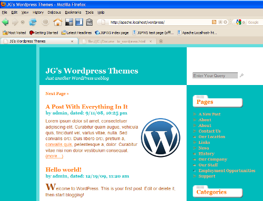Open the Tools menu
Image resolution: width=263 pixels, height=201 pixels.
coord(89,13)
